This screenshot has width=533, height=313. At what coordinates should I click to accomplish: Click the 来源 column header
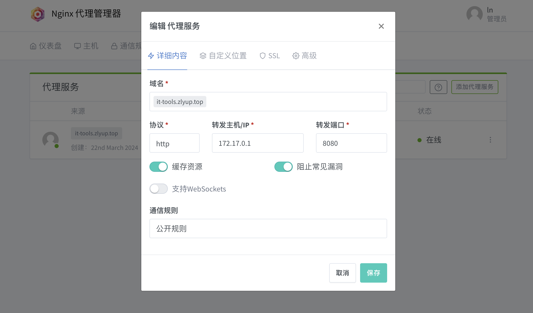coord(78,111)
